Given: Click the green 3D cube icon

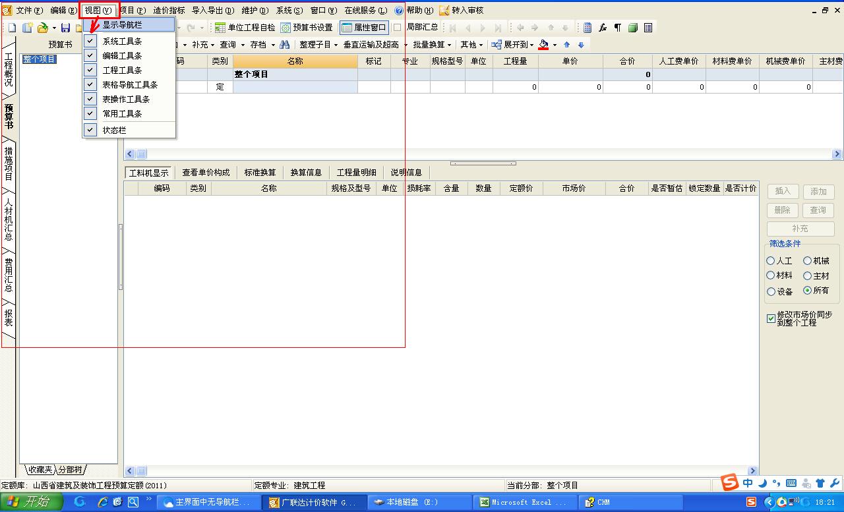Looking at the screenshot, I should pos(633,28).
